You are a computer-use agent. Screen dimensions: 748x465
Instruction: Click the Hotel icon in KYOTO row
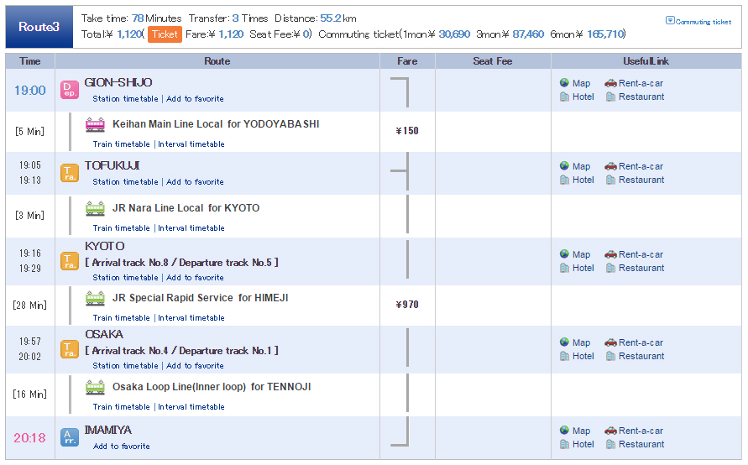point(564,268)
